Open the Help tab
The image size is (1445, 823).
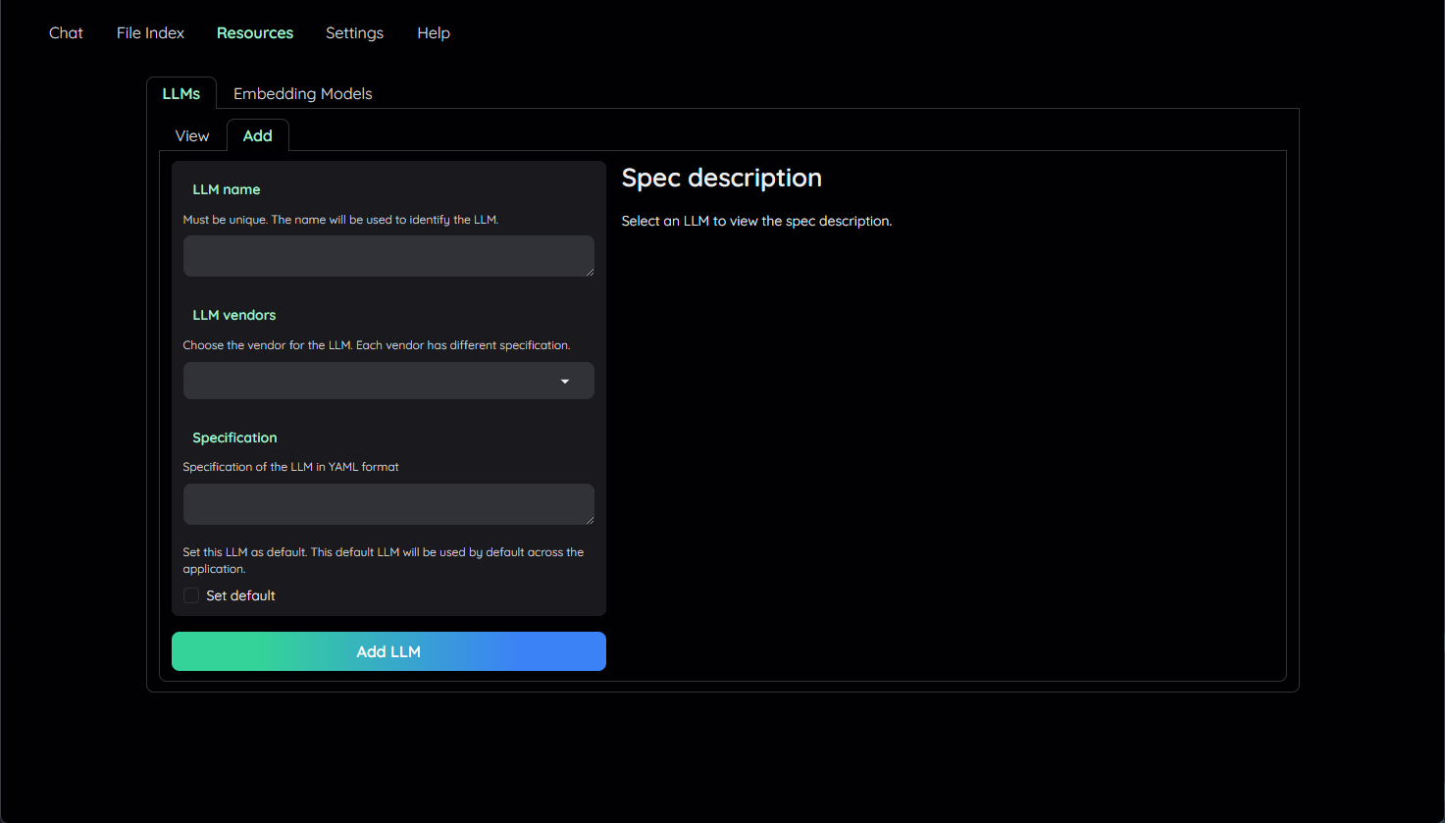point(434,33)
